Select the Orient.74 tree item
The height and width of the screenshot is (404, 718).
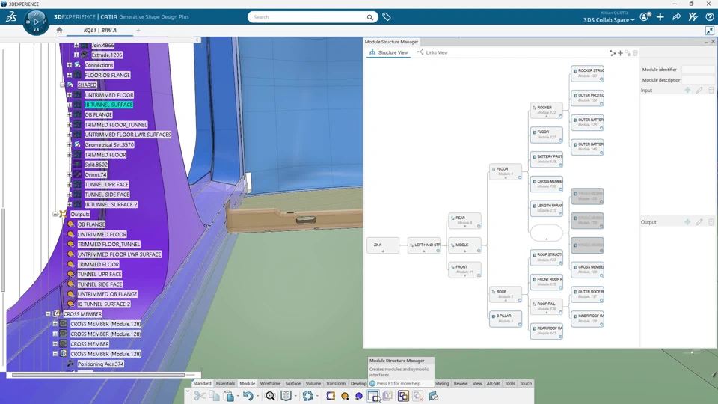pos(96,174)
